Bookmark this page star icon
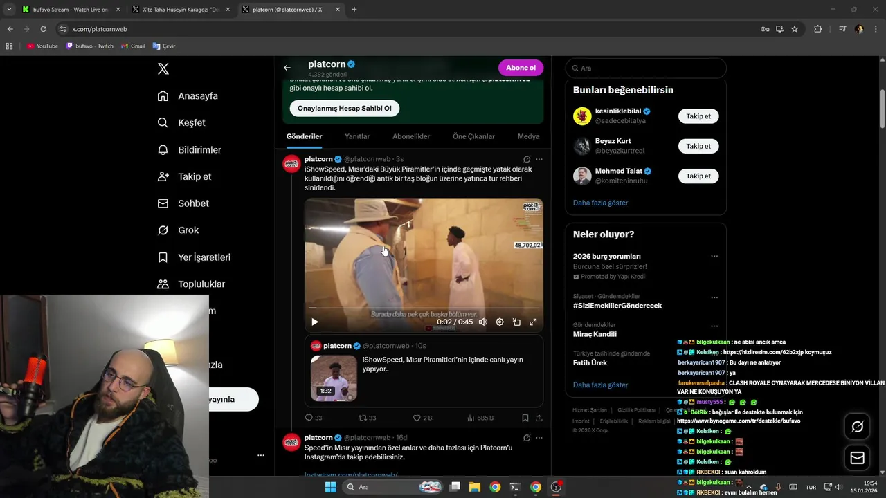The image size is (886, 498). point(795,29)
